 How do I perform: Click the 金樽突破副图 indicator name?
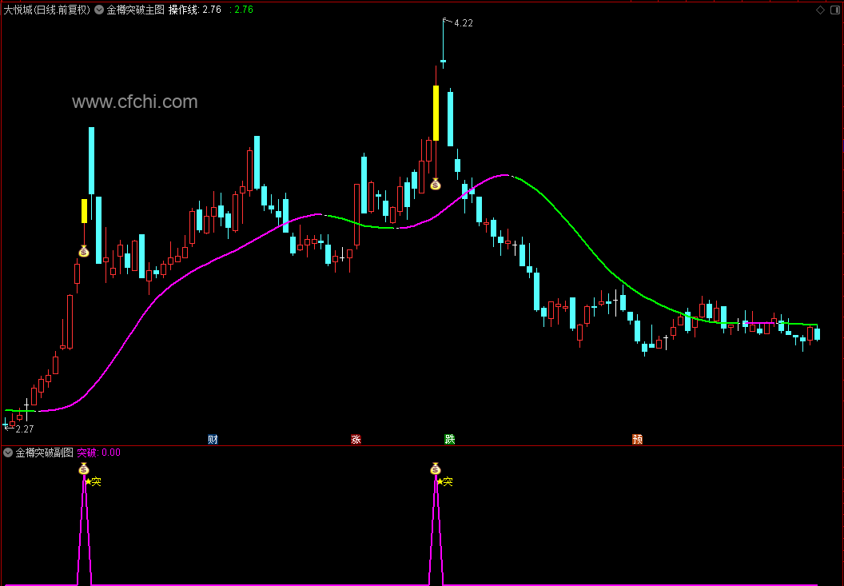44,452
